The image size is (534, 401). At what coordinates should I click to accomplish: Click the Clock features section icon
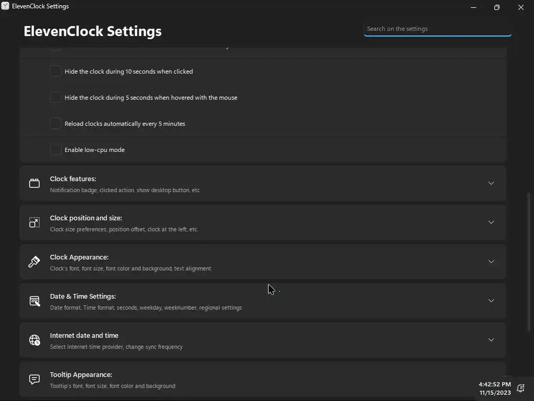pos(34,183)
